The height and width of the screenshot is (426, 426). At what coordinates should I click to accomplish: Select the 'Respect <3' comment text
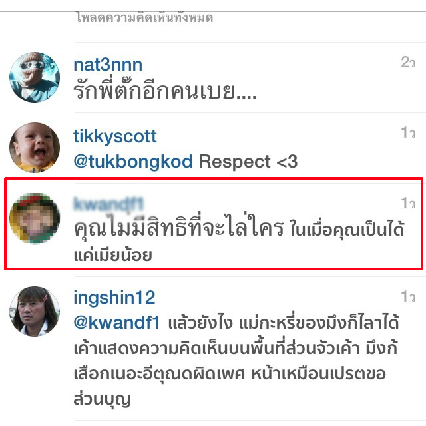pos(248,161)
